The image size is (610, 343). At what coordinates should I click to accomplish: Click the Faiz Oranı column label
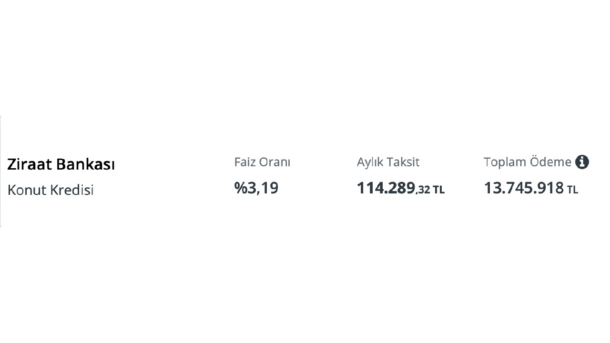tap(262, 162)
